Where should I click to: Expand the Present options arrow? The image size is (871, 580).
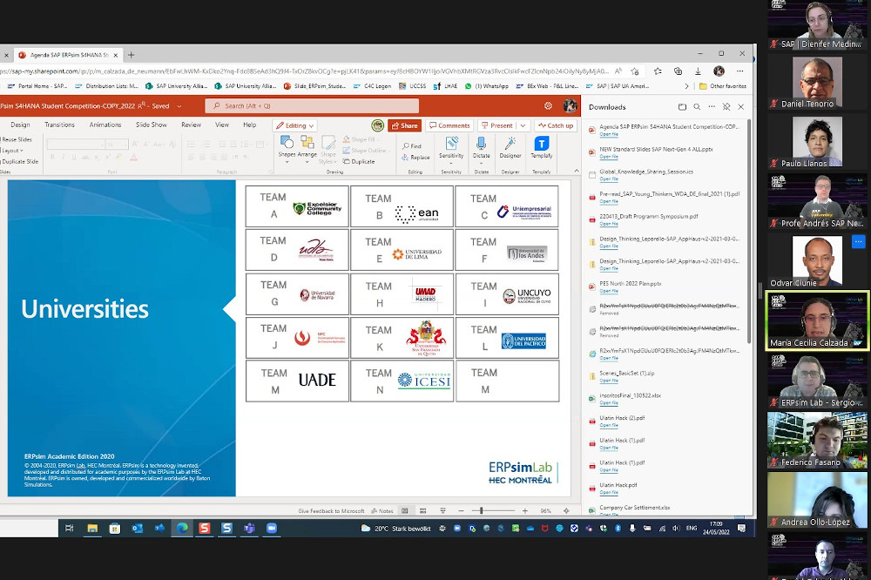coord(523,125)
